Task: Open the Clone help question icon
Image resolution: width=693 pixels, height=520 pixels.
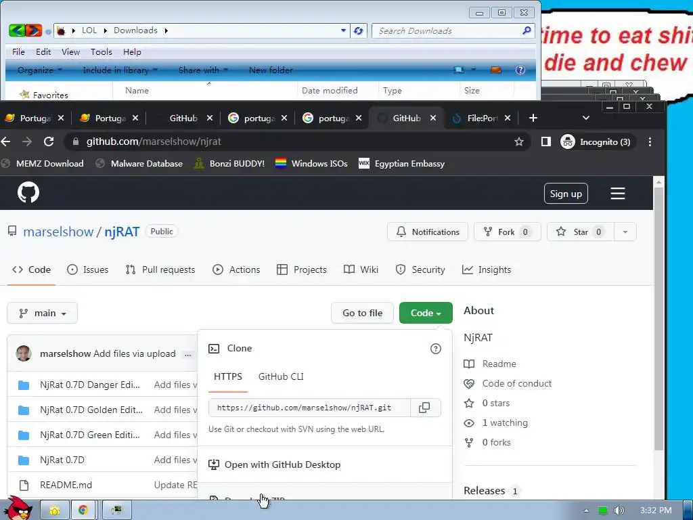Action: point(435,349)
